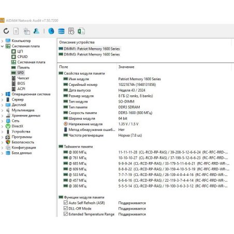
Task: Click the scheduled report clock icon
Action: click(x=71, y=31)
